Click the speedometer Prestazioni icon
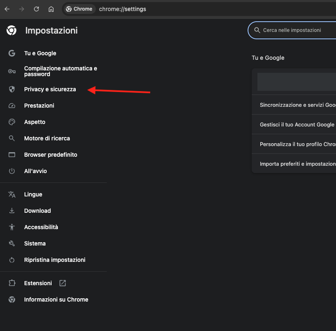Viewport: 336px width, 331px height. [12, 106]
